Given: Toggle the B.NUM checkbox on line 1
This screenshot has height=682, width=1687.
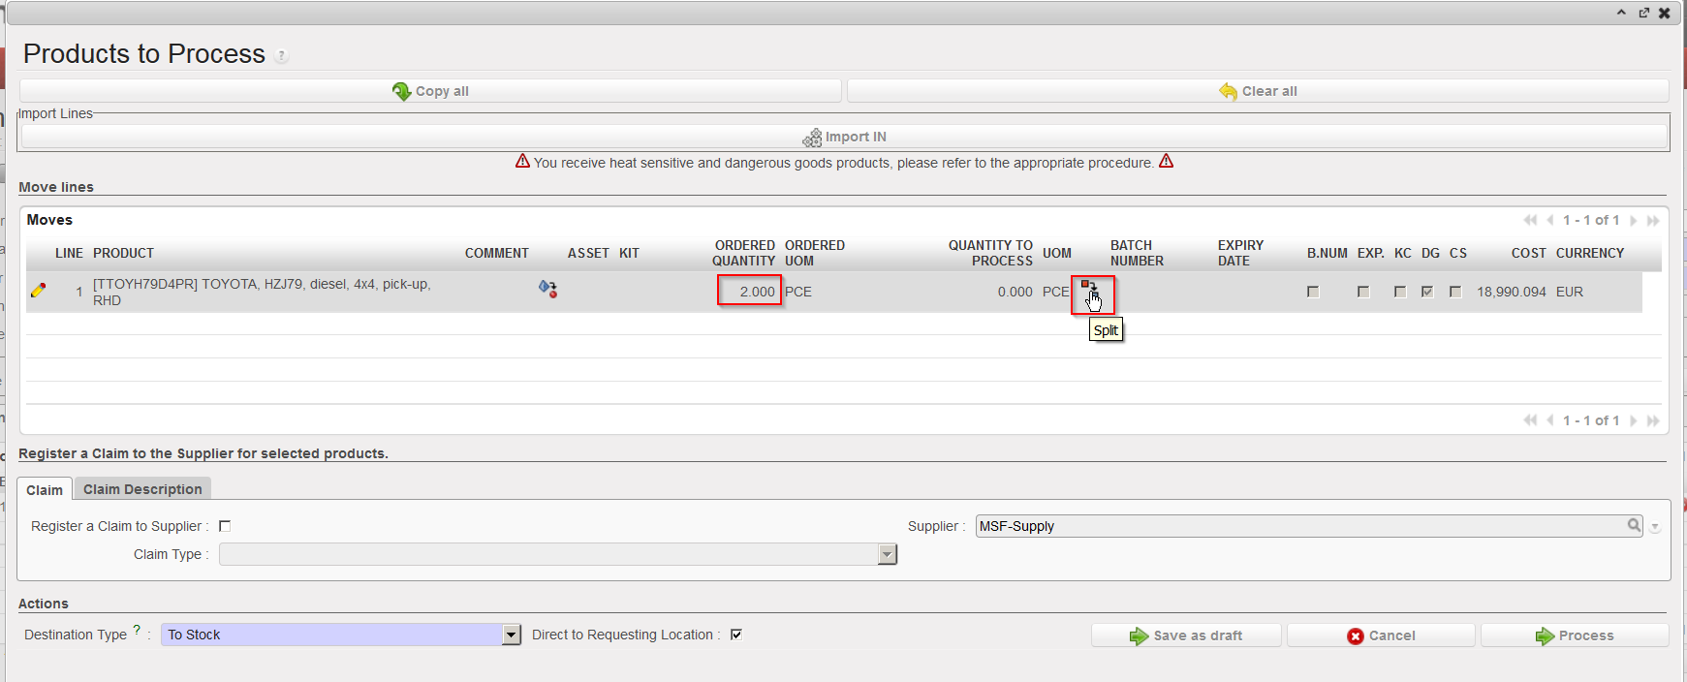Looking at the screenshot, I should pyautogui.click(x=1313, y=292).
